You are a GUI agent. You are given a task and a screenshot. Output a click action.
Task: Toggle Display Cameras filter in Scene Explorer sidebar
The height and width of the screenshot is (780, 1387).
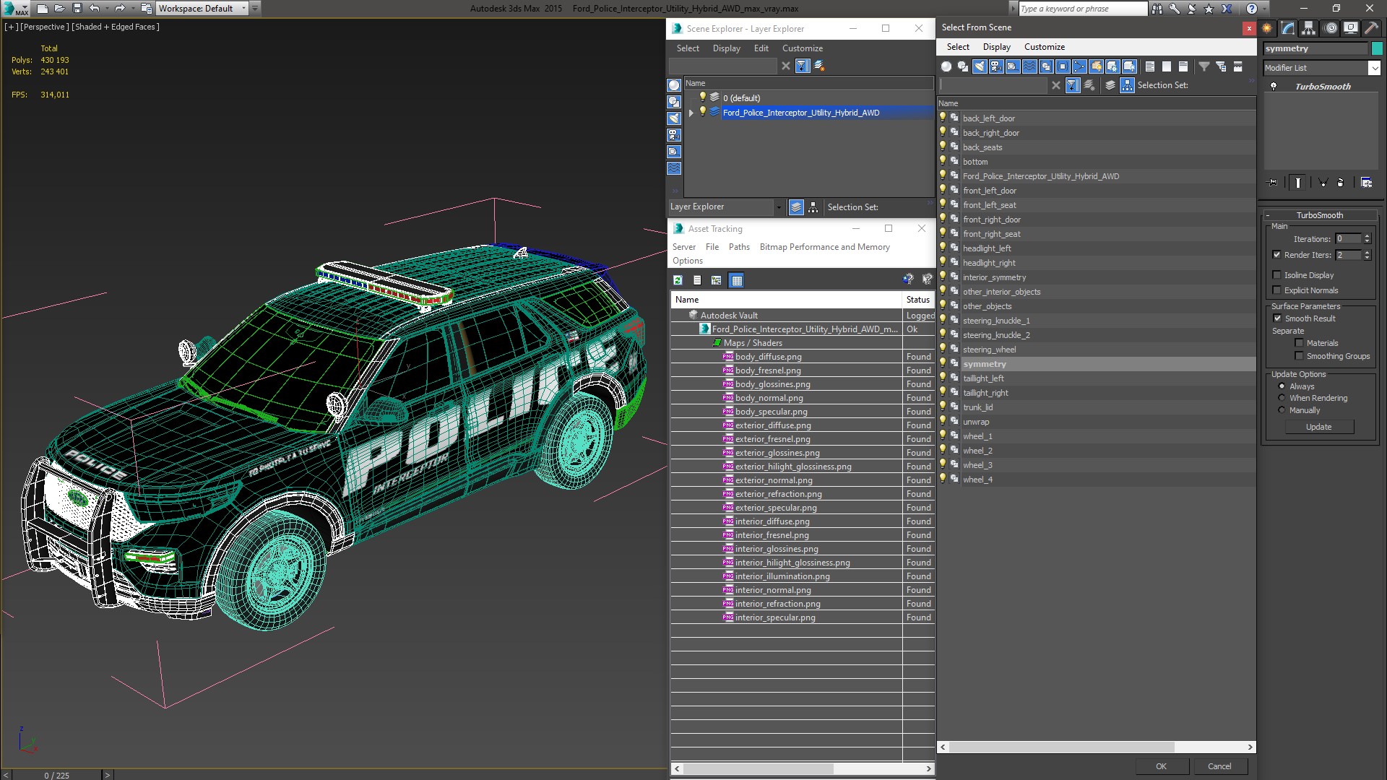tap(674, 135)
